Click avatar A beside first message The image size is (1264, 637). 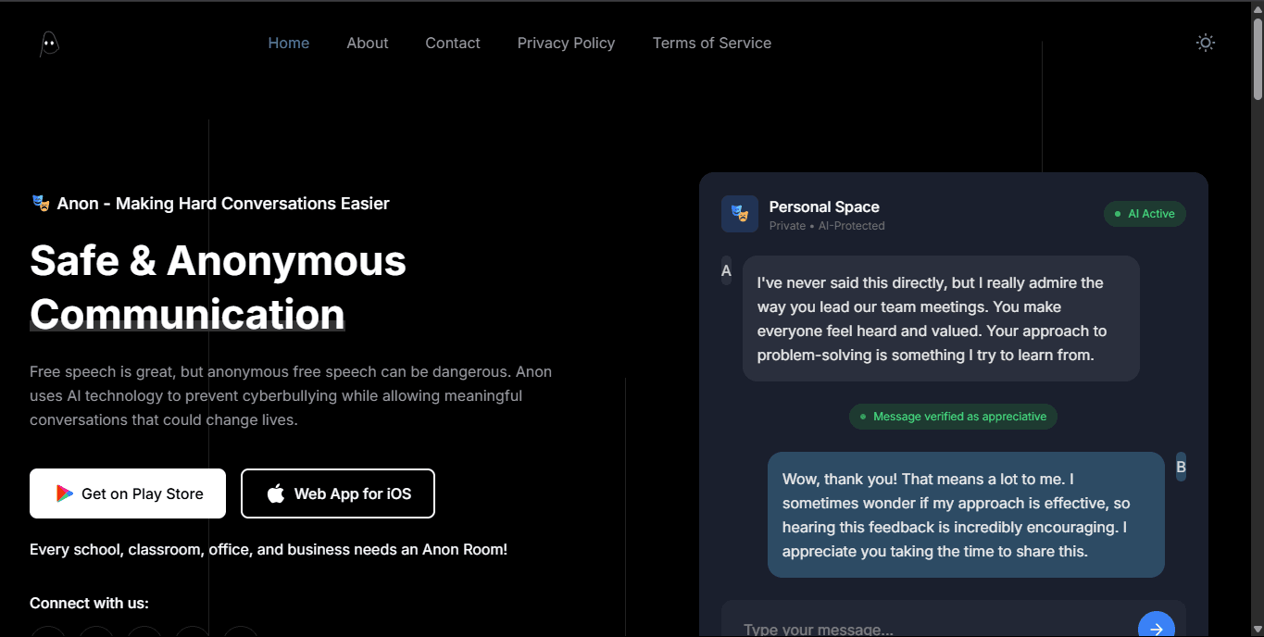coord(726,270)
